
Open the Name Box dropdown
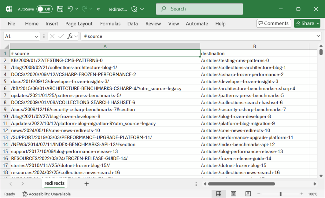pyautogui.click(x=37, y=36)
